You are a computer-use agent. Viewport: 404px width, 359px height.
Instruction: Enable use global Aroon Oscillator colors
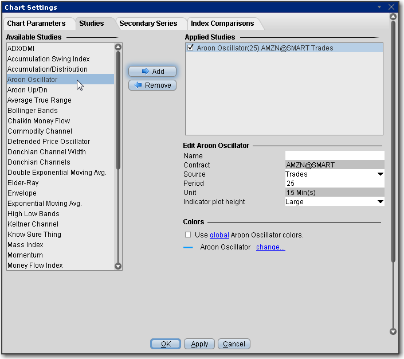tap(188, 235)
